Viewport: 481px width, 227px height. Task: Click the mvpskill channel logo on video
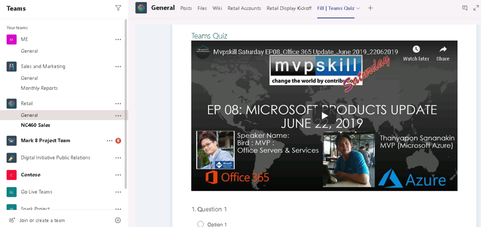pos(202,52)
